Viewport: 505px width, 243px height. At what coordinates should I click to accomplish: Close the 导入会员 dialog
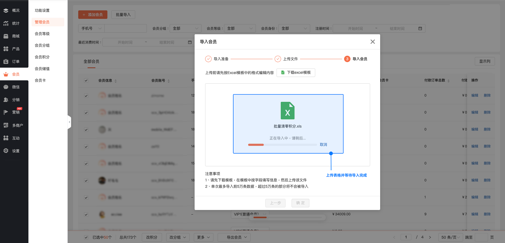point(373,42)
